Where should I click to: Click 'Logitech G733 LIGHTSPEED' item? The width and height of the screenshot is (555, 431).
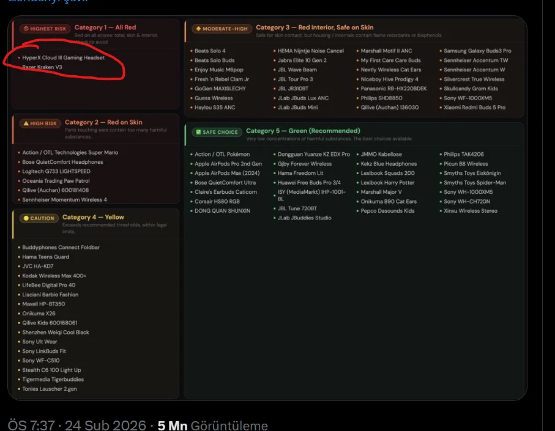pyautogui.click(x=56, y=171)
